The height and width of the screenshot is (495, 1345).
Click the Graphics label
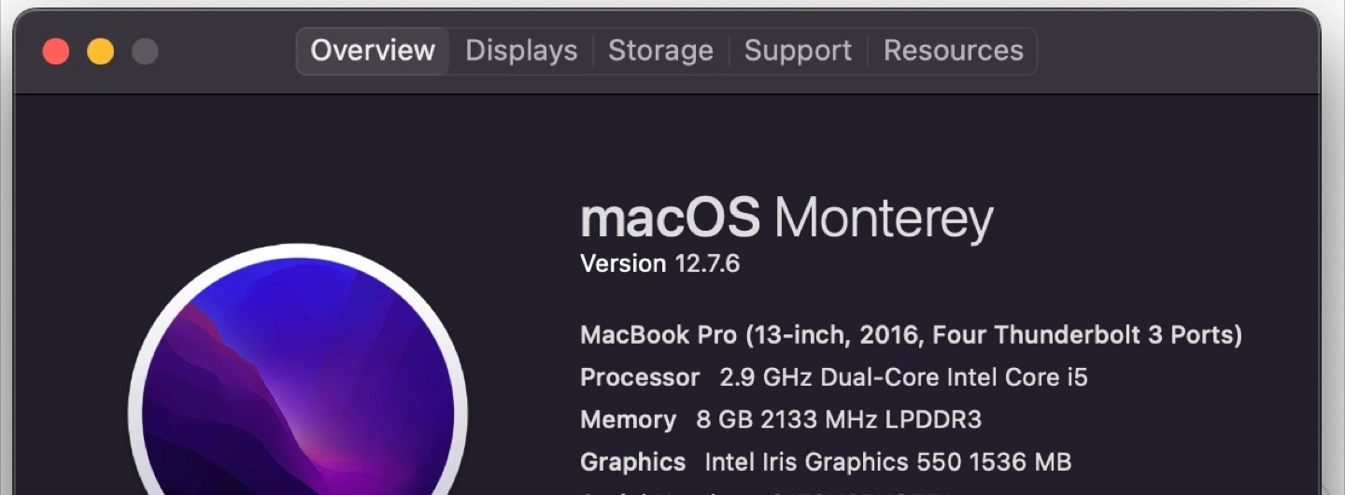pyautogui.click(x=632, y=462)
